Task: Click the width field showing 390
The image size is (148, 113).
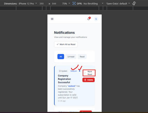Action: (41, 4)
